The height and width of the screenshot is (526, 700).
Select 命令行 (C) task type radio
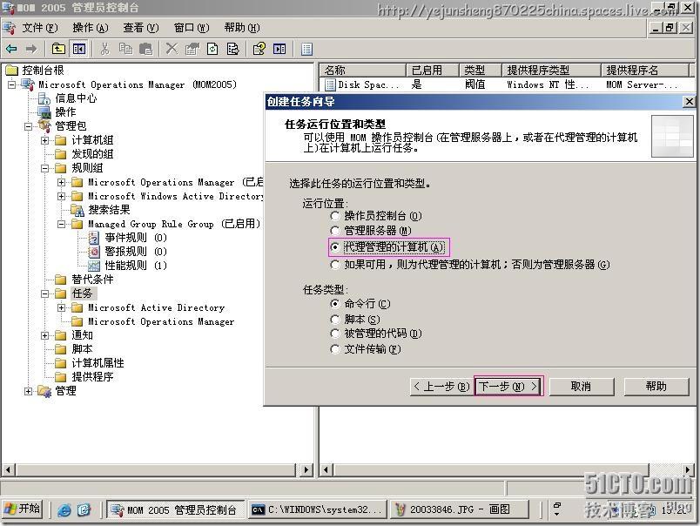(335, 304)
